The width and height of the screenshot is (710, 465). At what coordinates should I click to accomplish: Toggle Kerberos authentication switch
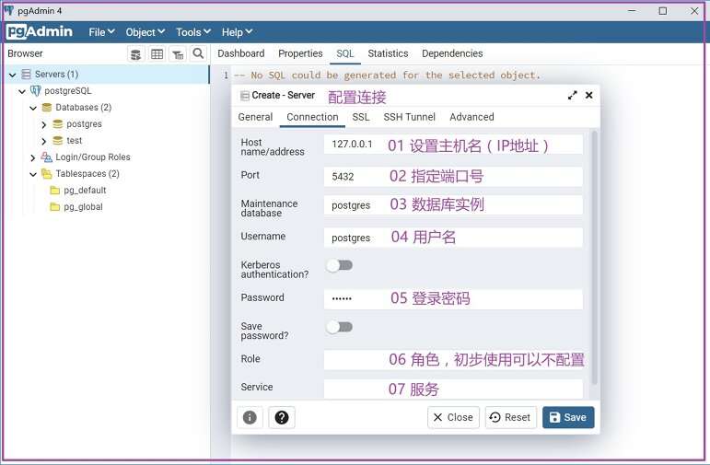[340, 265]
